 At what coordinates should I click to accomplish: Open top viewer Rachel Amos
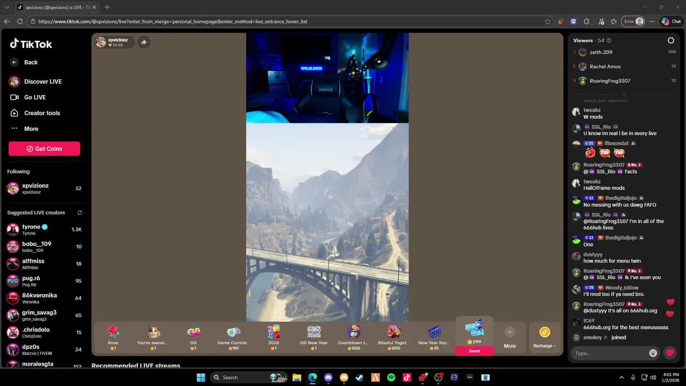click(624, 66)
